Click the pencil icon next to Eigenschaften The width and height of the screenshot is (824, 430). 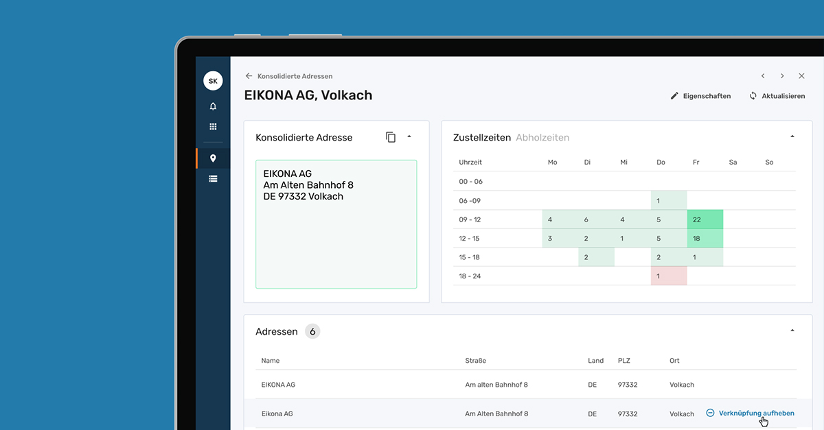point(674,96)
